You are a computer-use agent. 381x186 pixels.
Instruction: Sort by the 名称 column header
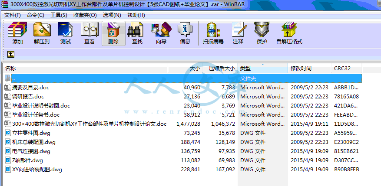click(85, 69)
